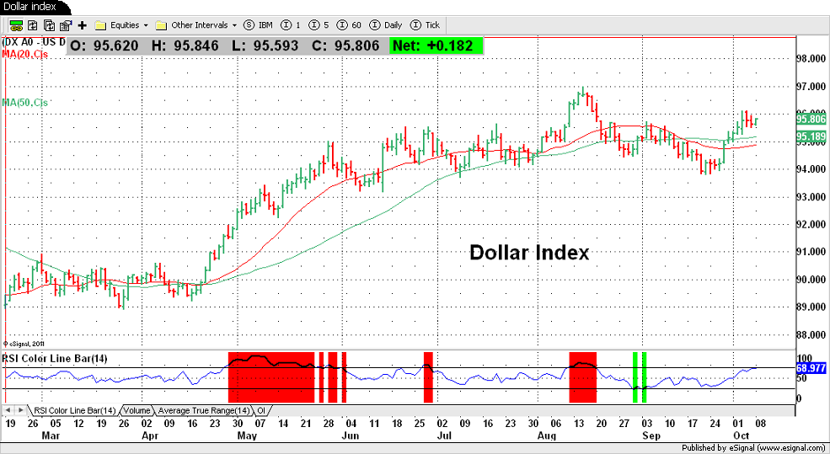Image resolution: width=830 pixels, height=454 pixels.
Task: Open the Equities folder dropdown
Action: pos(121,25)
